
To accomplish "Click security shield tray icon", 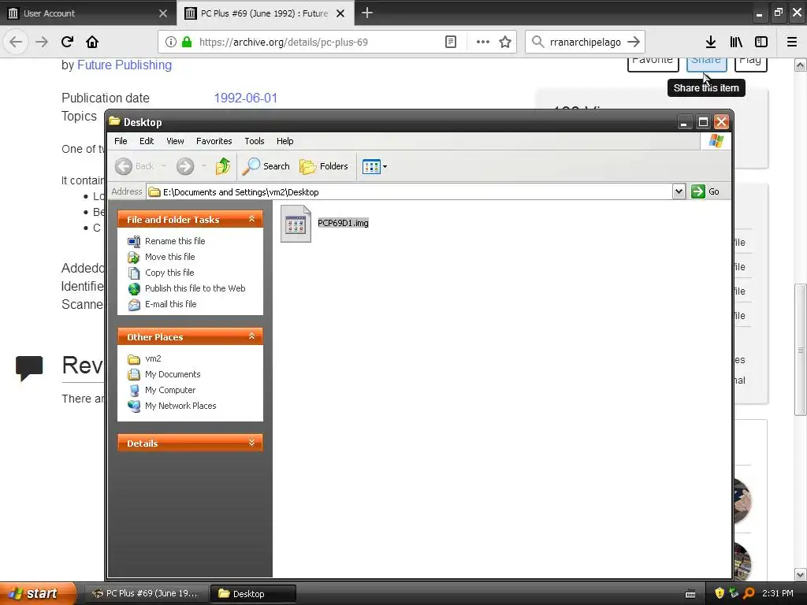I will pyautogui.click(x=720, y=593).
